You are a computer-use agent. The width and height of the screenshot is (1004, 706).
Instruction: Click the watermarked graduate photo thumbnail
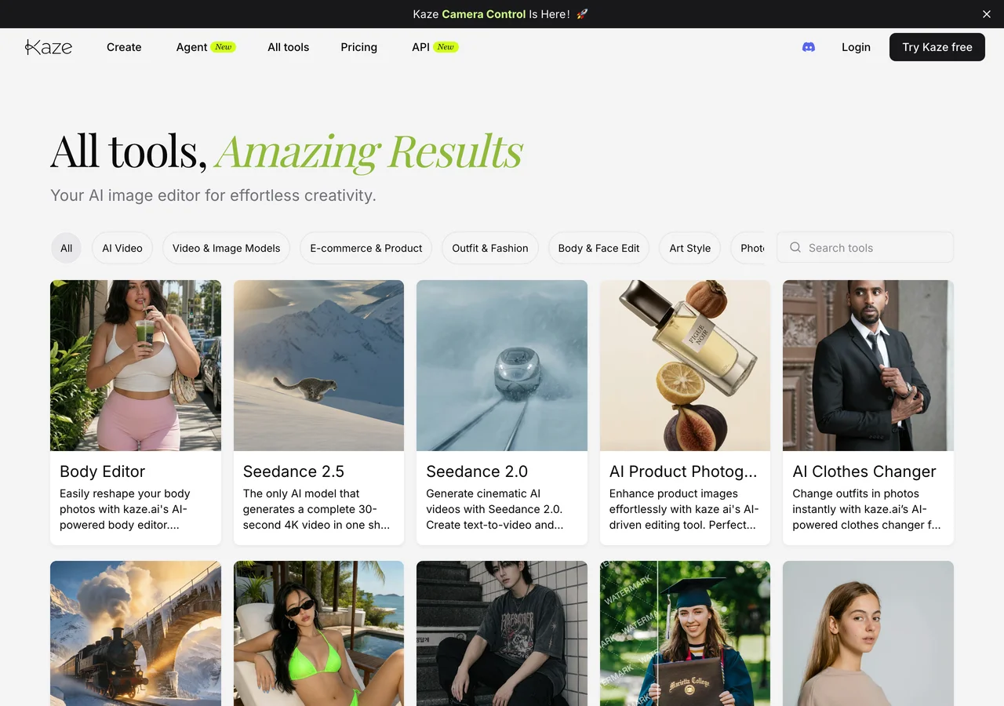pyautogui.click(x=686, y=633)
